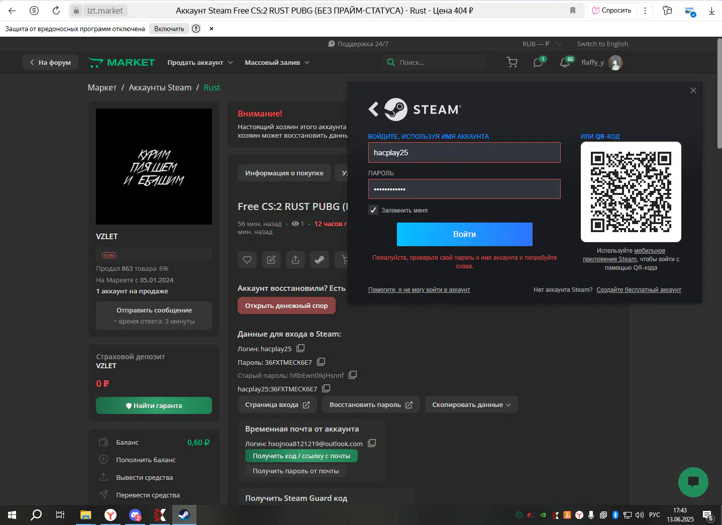
Task: Open the Yandex home button
Action: coord(34,11)
